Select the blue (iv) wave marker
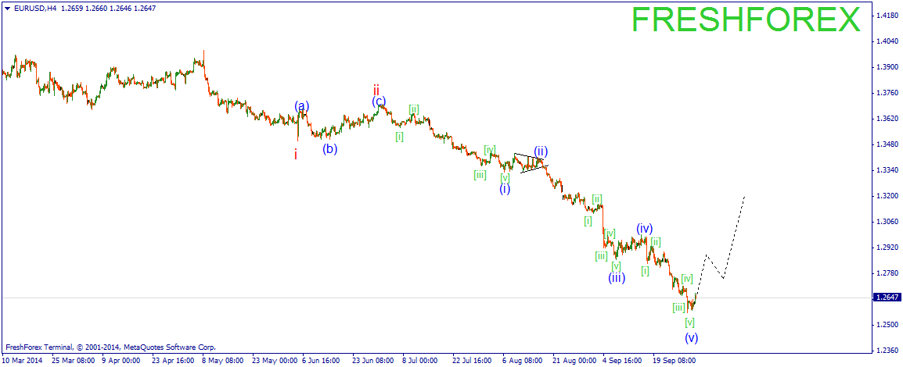The image size is (903, 367). coord(644,229)
